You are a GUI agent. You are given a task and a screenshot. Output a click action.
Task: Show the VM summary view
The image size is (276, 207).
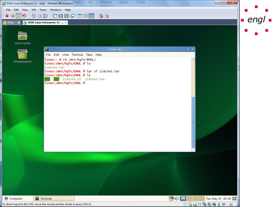(80, 16)
